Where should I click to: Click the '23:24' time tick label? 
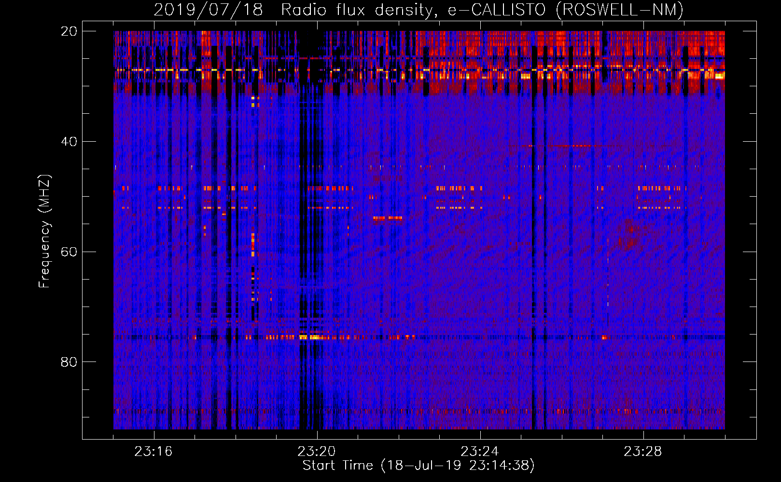(480, 452)
